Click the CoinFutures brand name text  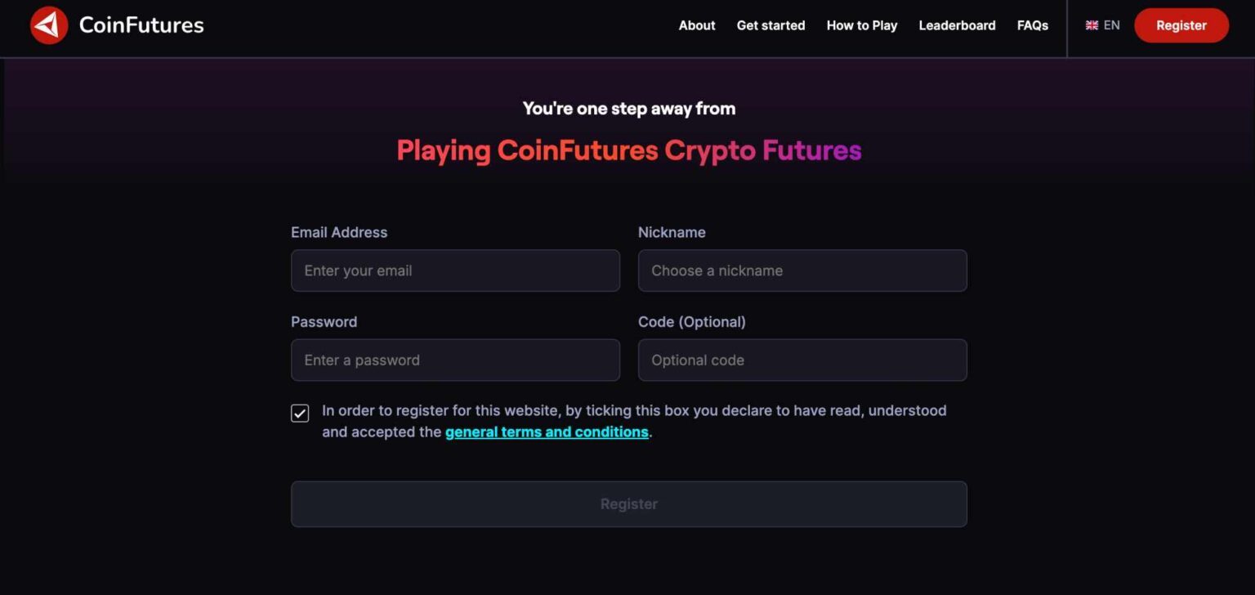tap(141, 25)
